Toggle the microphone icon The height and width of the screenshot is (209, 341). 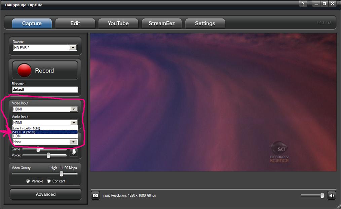pyautogui.click(x=74, y=152)
